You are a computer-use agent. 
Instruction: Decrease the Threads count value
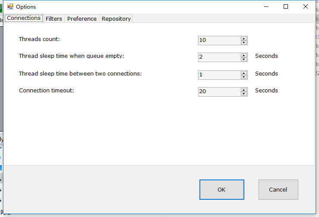[244, 43]
